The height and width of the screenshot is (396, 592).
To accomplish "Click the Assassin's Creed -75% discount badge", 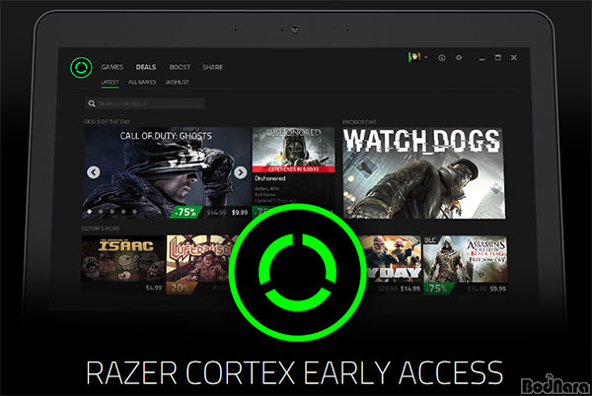I will (x=438, y=289).
